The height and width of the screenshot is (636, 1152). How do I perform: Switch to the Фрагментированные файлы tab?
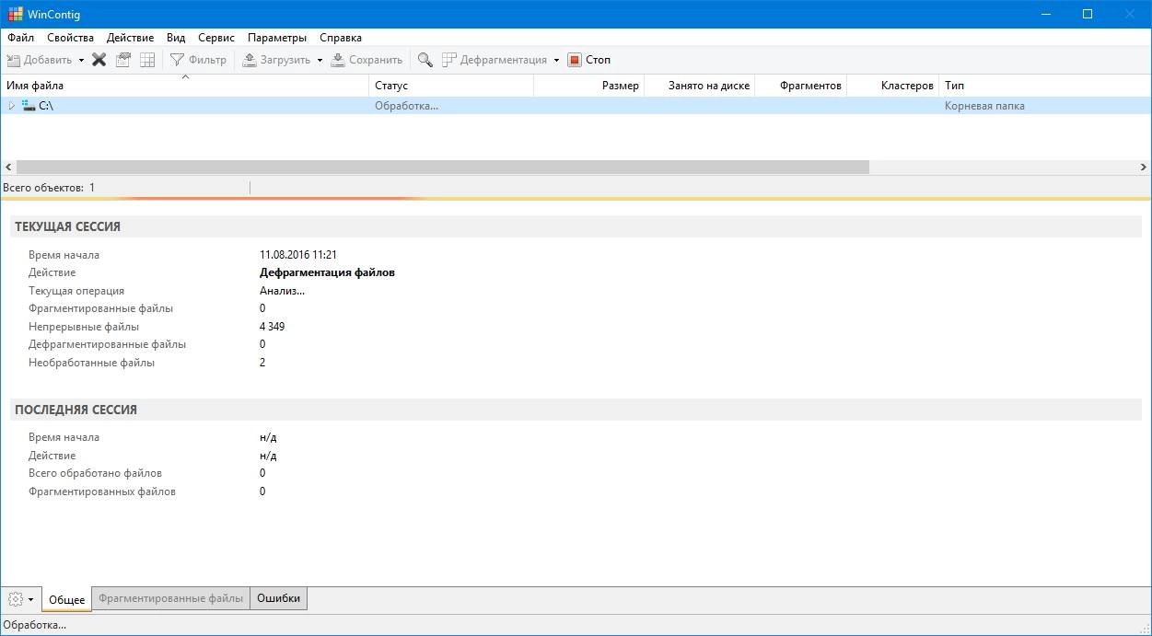click(171, 598)
